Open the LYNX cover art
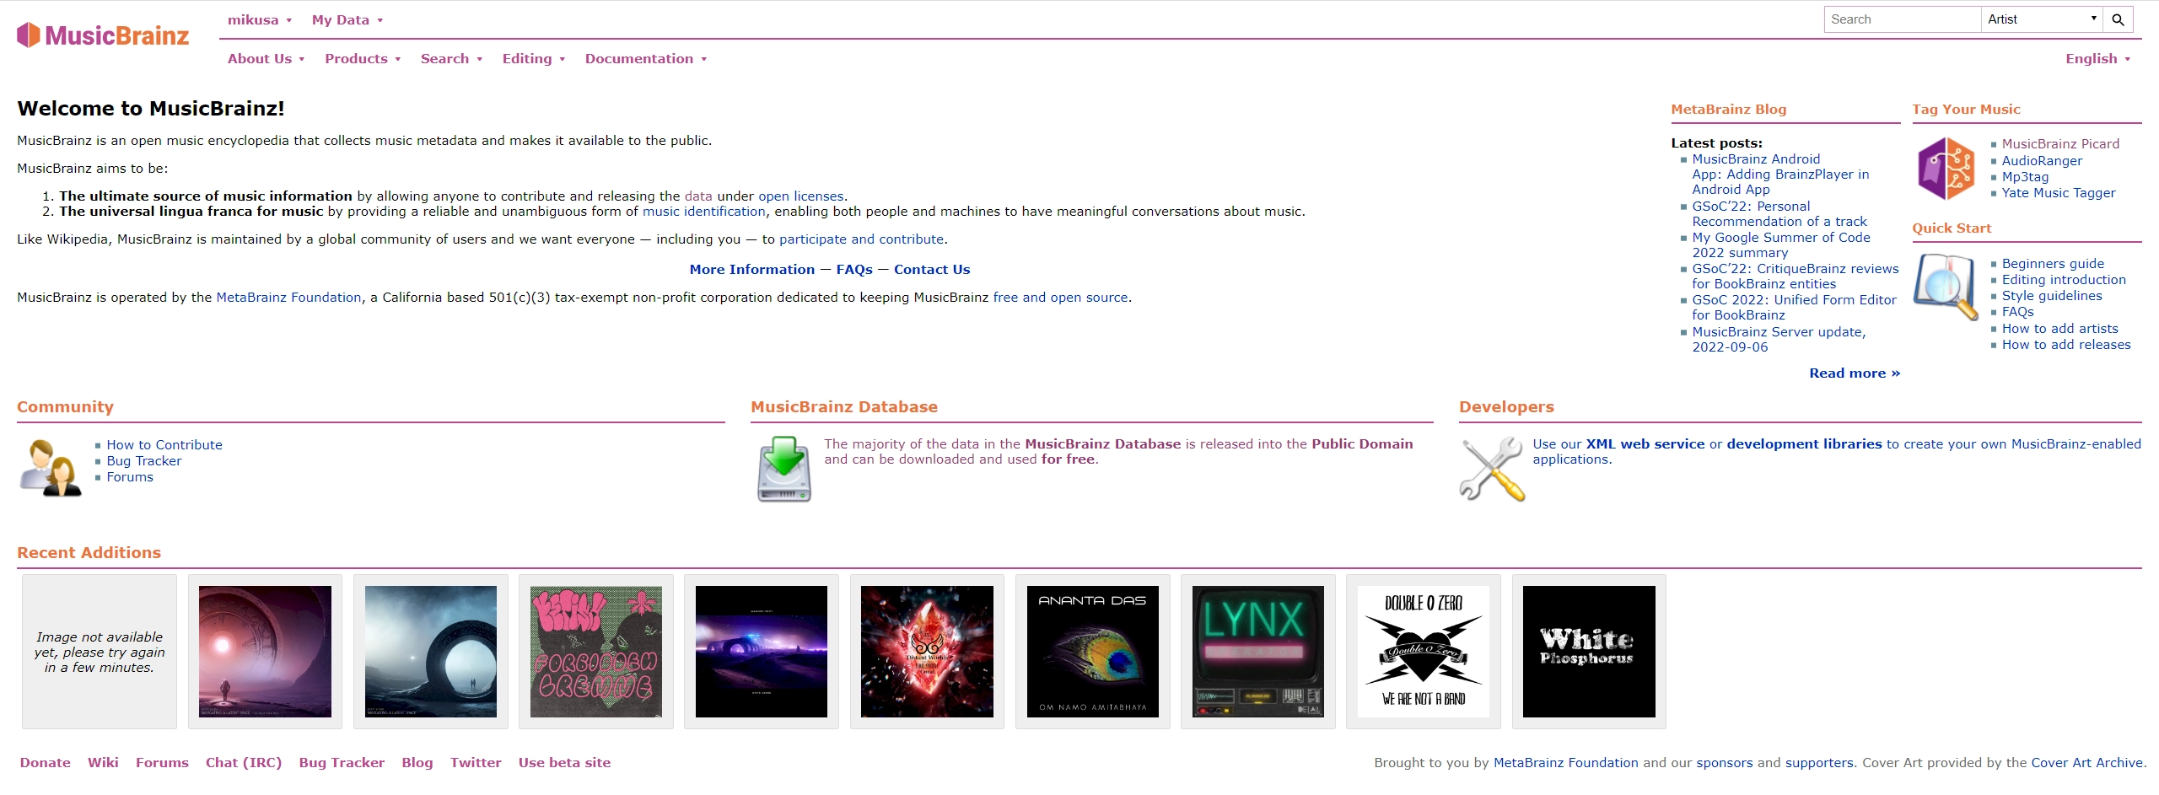 pyautogui.click(x=1258, y=652)
